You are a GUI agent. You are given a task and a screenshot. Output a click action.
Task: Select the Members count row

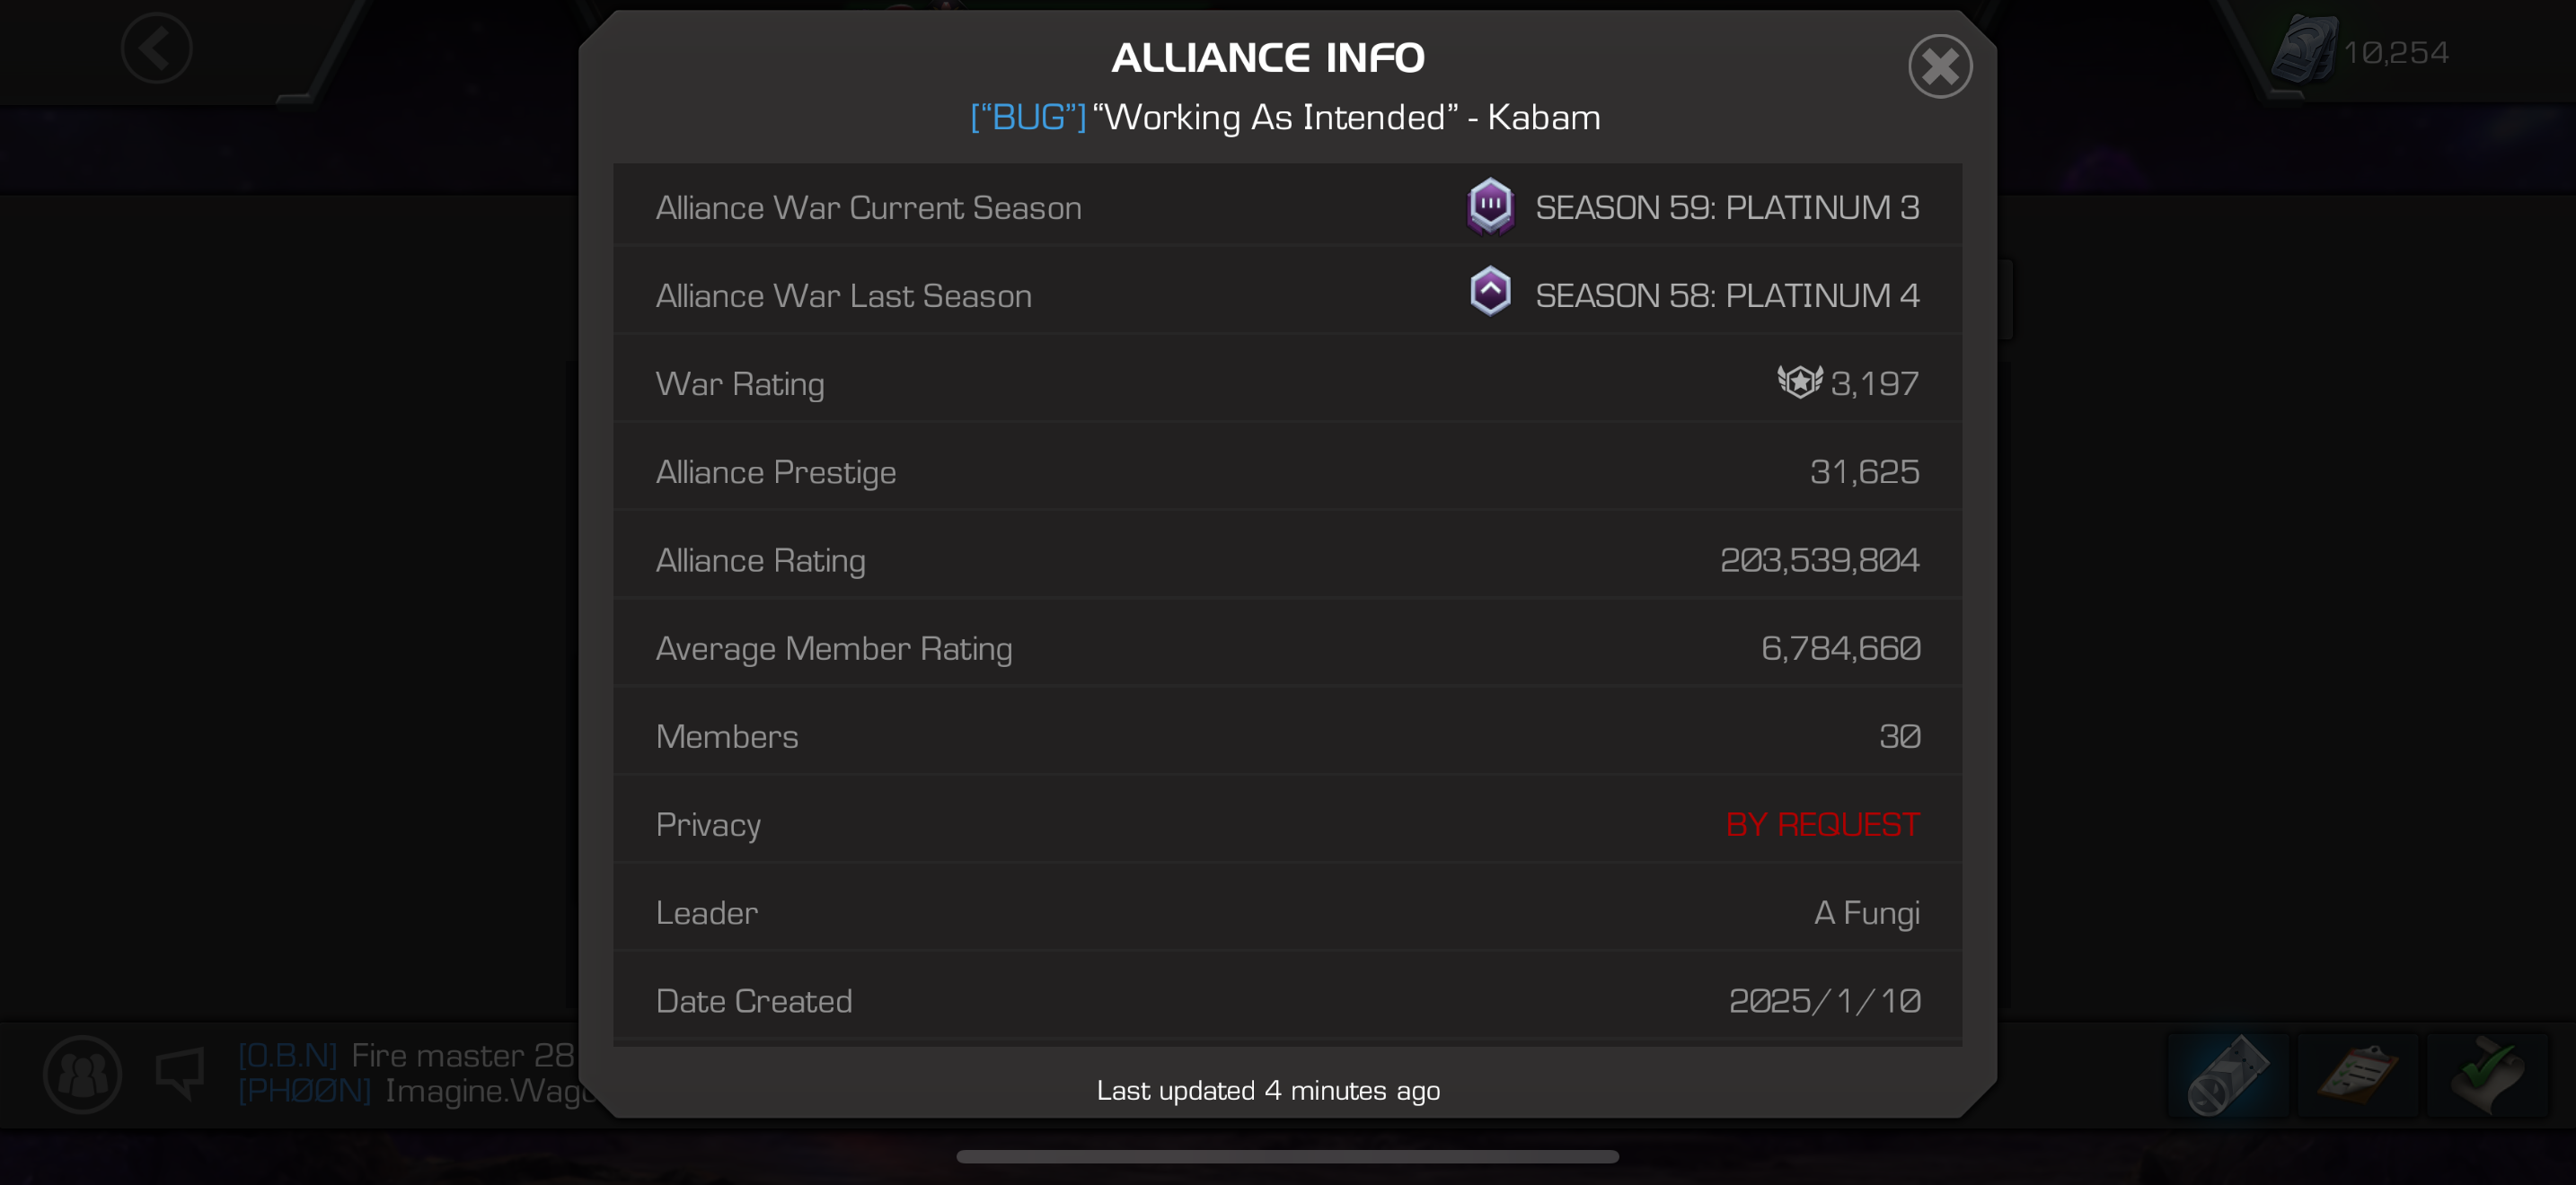click(1287, 736)
